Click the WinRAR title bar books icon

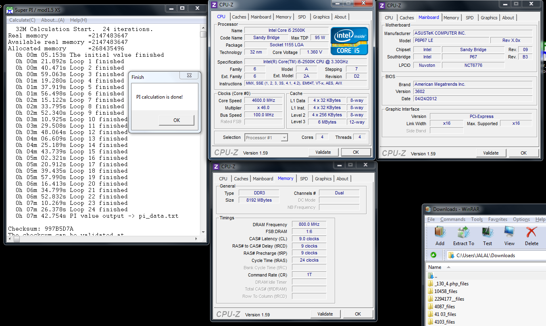[429, 209]
